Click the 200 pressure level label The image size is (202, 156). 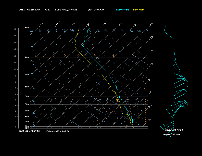point(27,58)
